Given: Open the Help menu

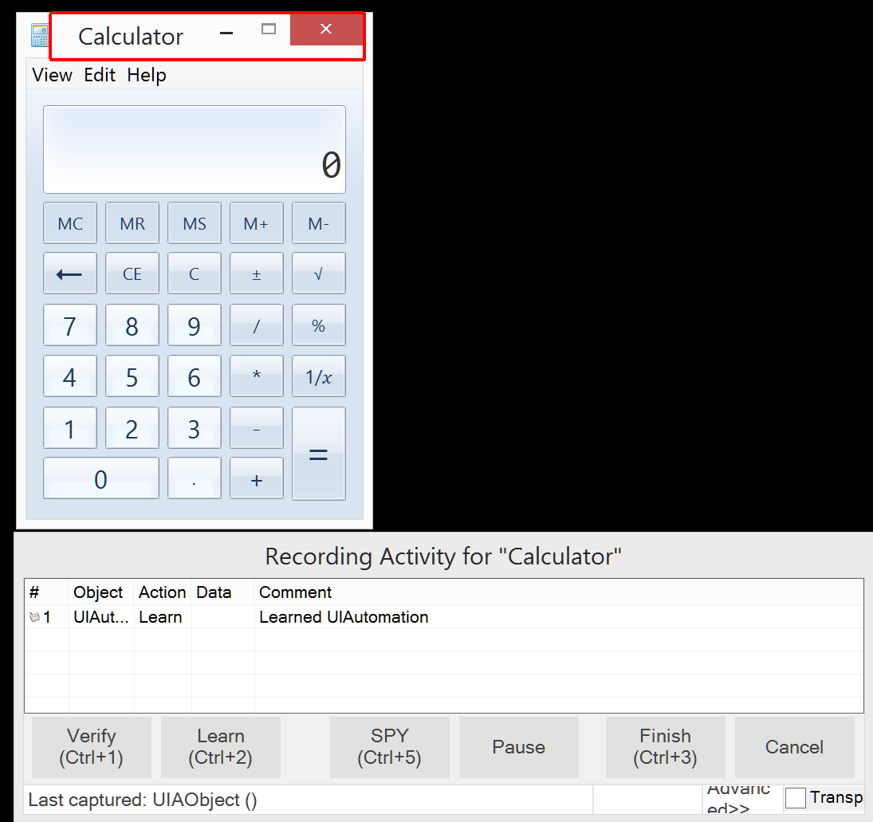Looking at the screenshot, I should coord(147,75).
